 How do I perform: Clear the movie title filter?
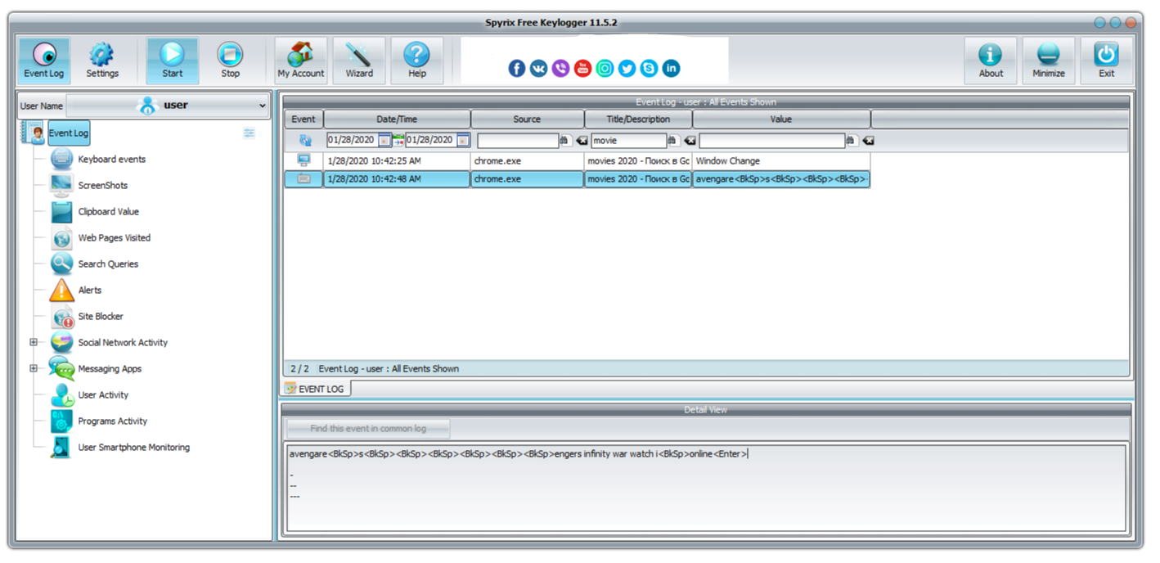tap(690, 140)
